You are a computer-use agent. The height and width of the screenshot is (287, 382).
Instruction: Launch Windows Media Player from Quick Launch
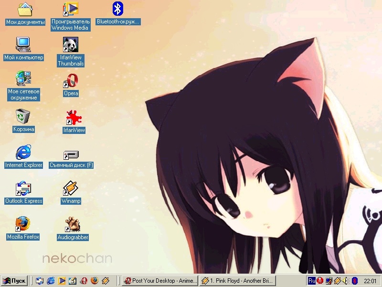pos(62,281)
